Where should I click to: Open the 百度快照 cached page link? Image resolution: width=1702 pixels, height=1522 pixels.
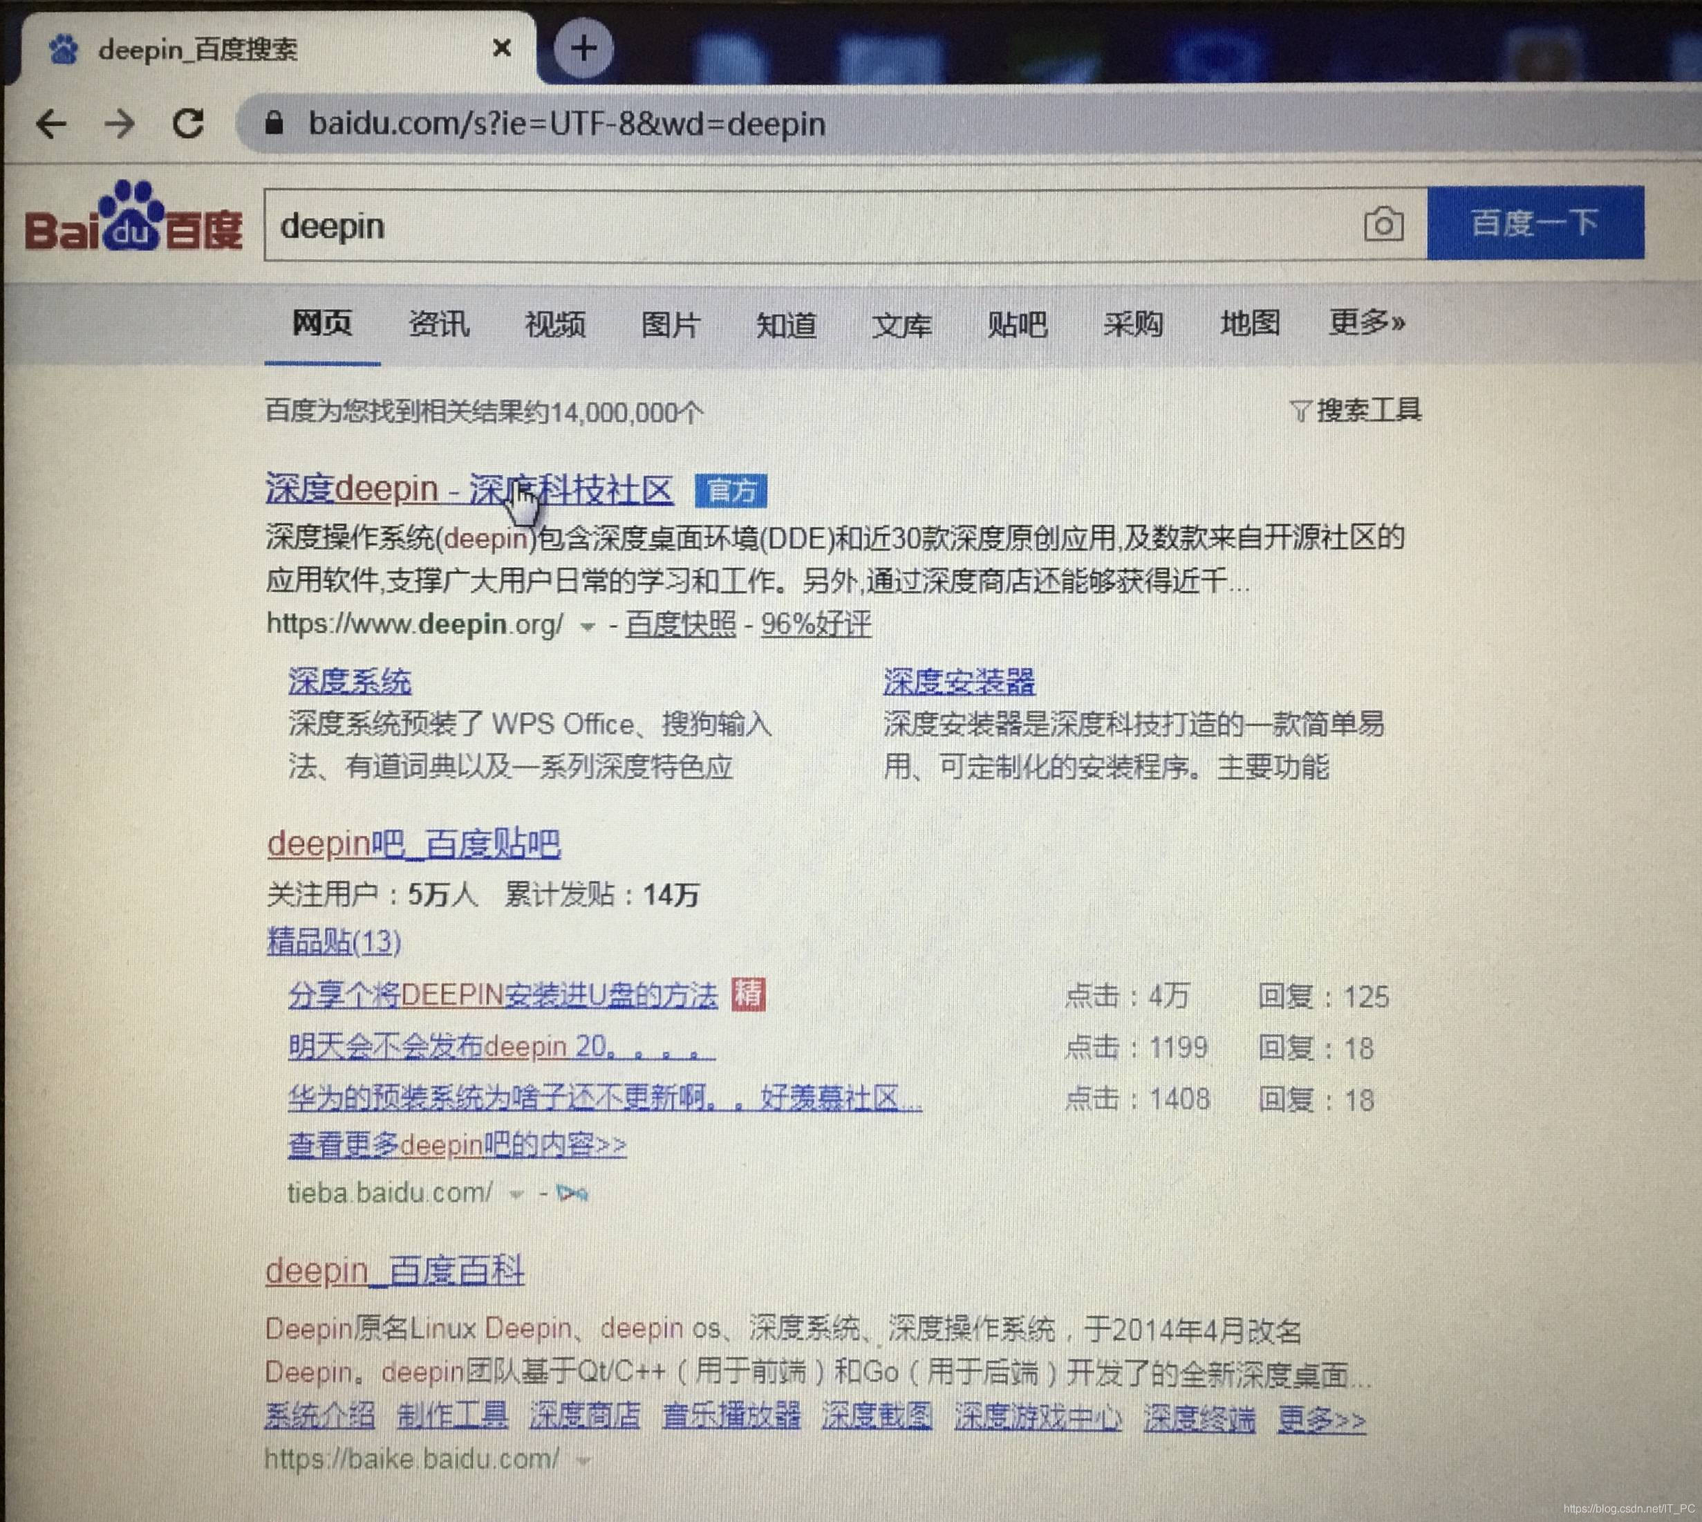pyautogui.click(x=680, y=624)
